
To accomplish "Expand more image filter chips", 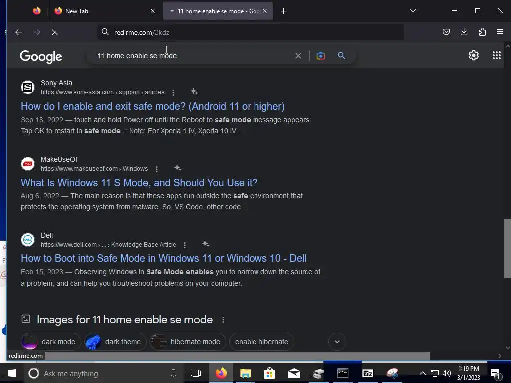I will click(337, 342).
